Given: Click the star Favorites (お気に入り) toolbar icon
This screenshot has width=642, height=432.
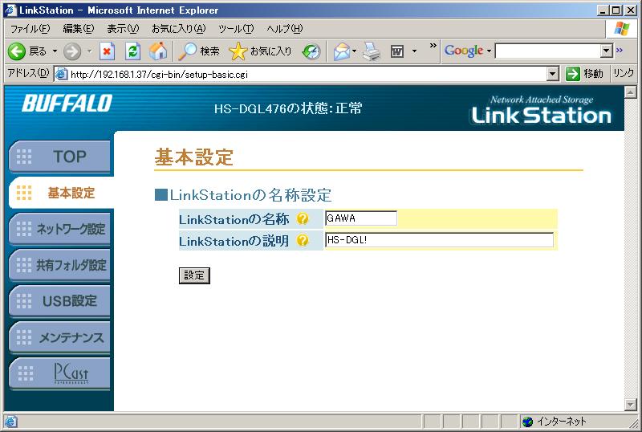Looking at the screenshot, I should (238, 51).
